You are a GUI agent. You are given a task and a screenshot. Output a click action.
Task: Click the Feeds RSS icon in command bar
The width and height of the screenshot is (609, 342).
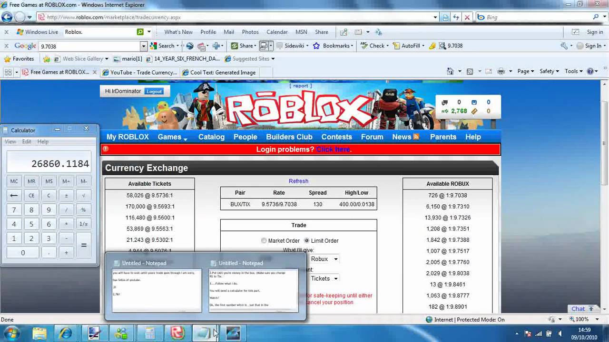click(x=470, y=71)
